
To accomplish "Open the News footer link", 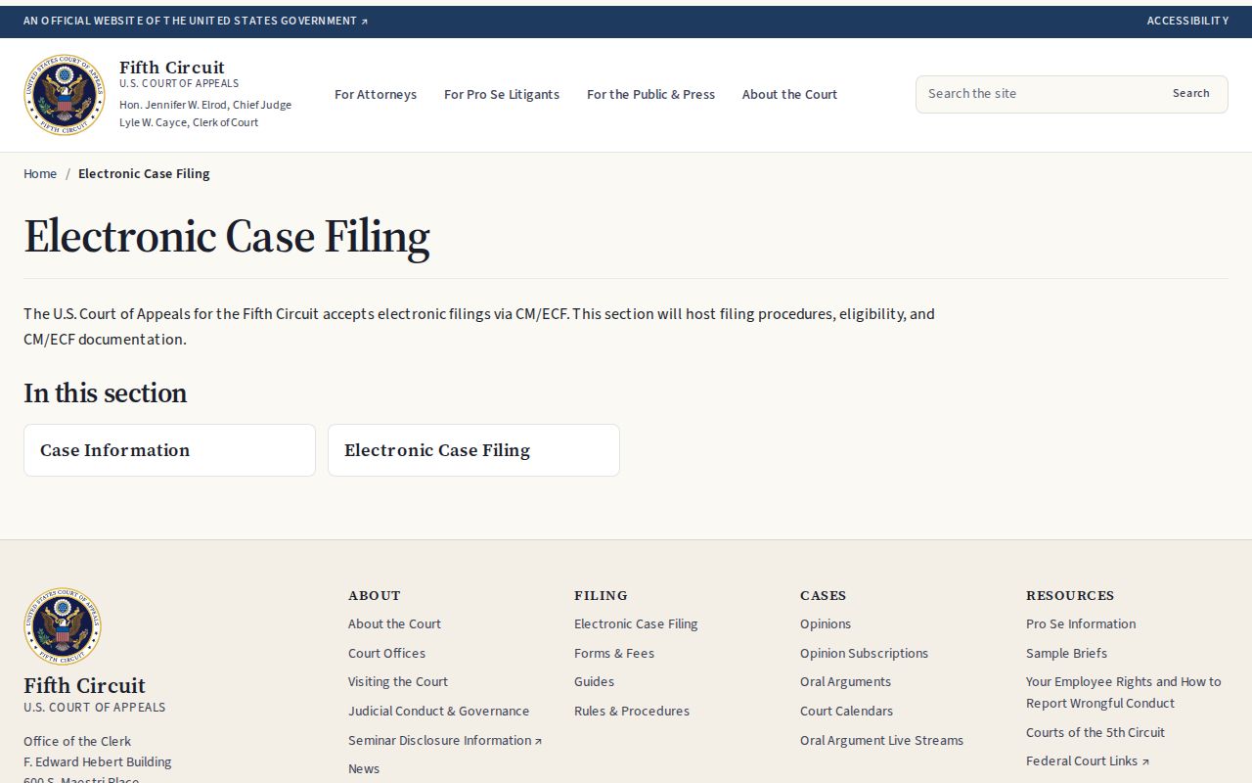I will (364, 768).
